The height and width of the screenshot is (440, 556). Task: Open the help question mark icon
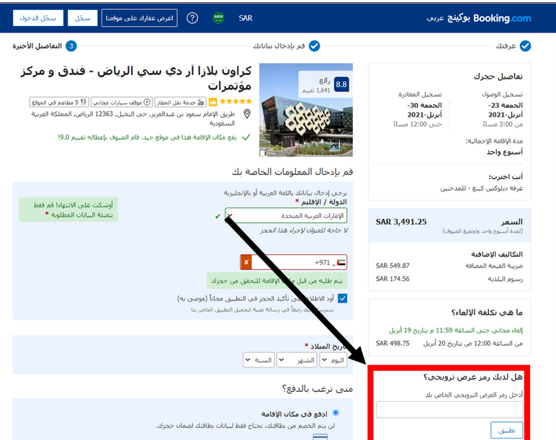pyautogui.click(x=192, y=18)
